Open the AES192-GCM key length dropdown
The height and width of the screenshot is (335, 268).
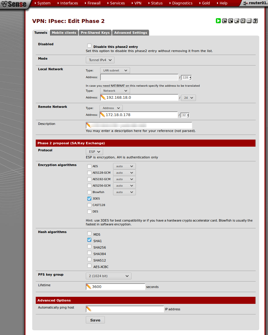coord(124,179)
